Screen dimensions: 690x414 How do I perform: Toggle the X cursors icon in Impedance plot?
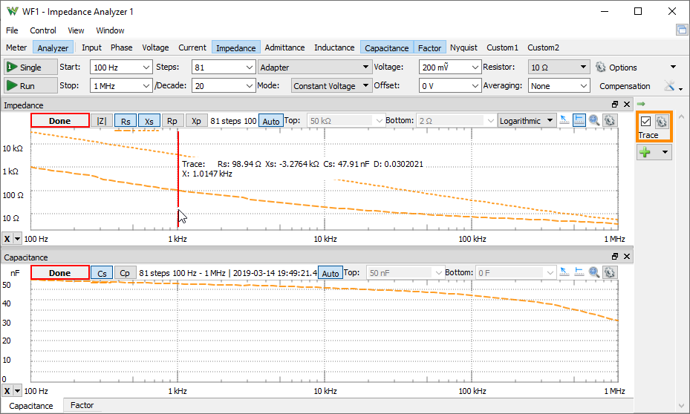pos(579,120)
